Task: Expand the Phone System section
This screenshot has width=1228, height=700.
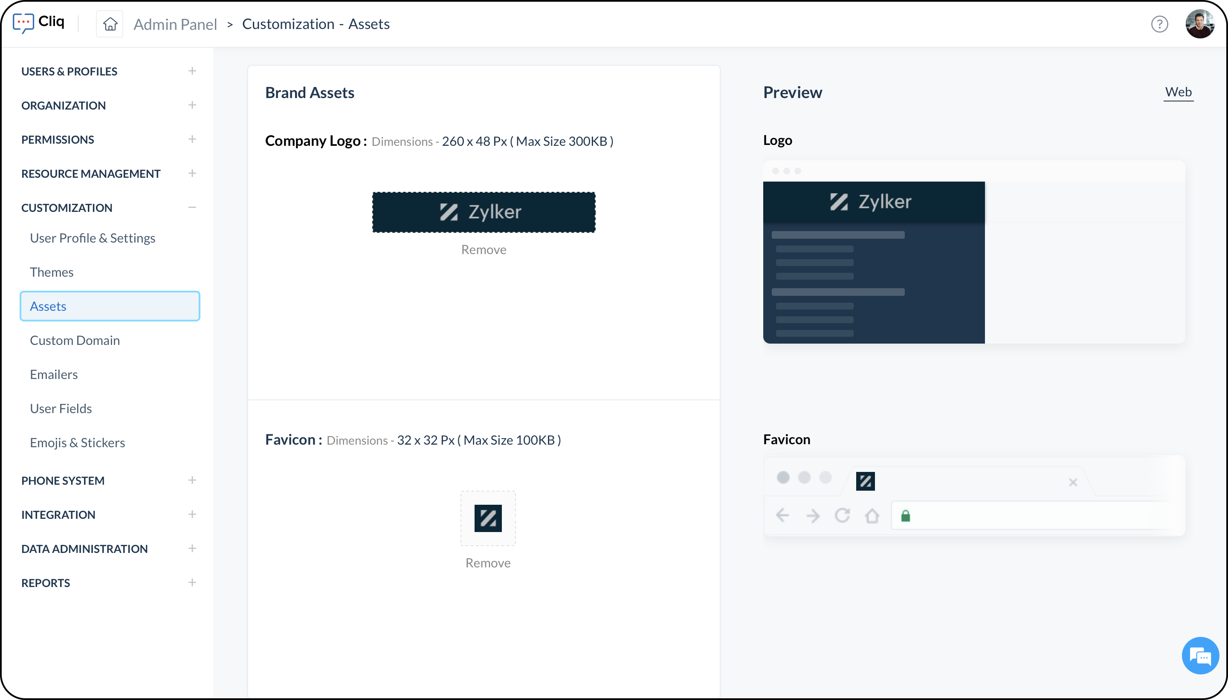Action: point(192,480)
